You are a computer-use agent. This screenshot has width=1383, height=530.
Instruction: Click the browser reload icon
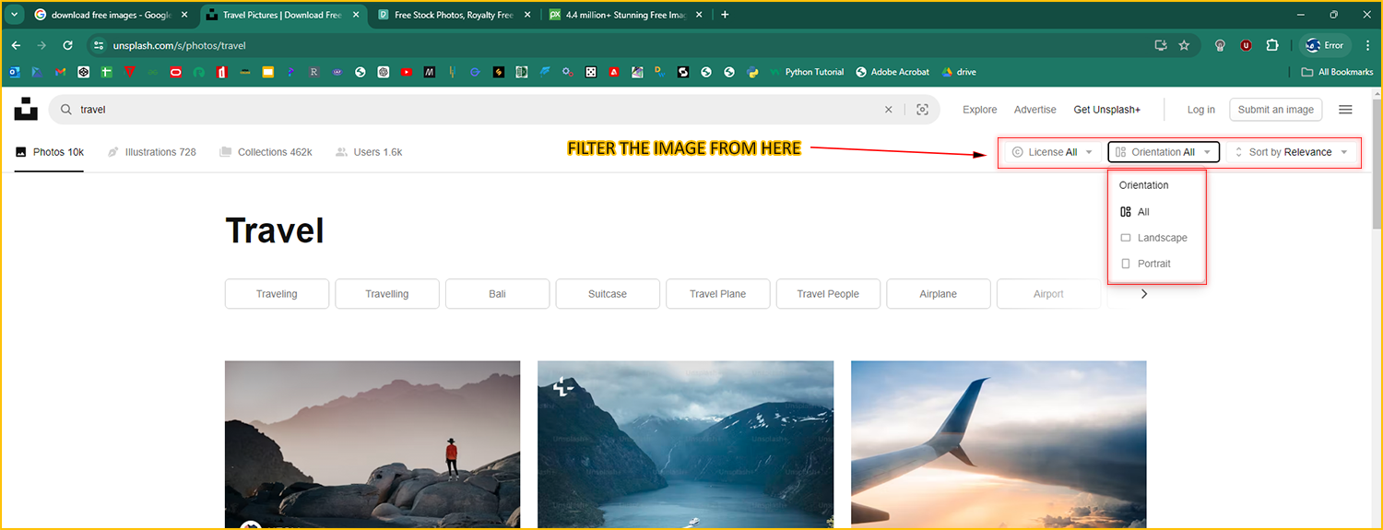(67, 45)
